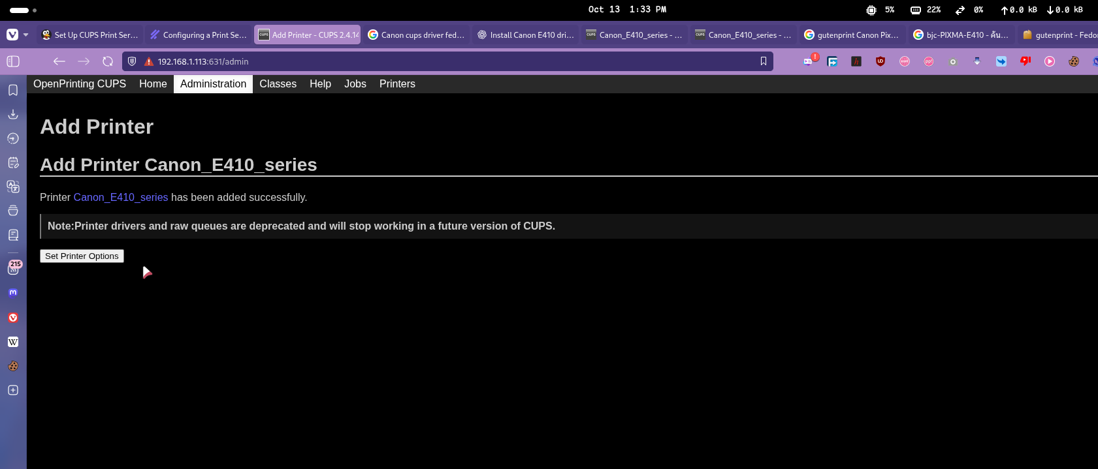Screen dimensions: 1098x469
Task: Click the reload page button
Action: pos(108,61)
